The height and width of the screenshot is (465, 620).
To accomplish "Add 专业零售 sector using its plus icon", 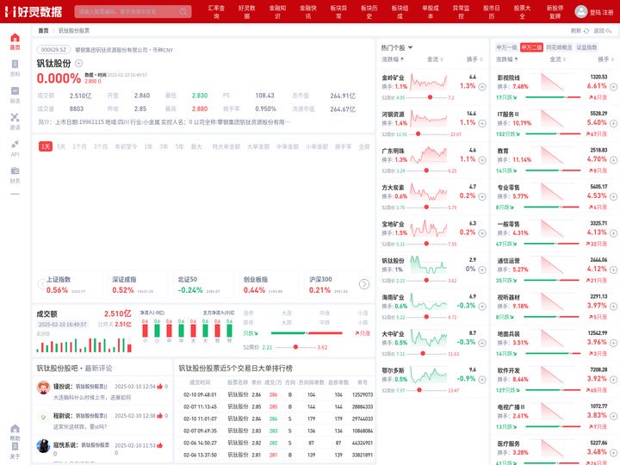I will (613, 196).
